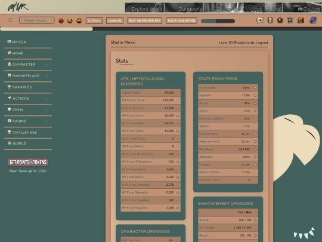Screen dimensions: 322x242
Task: Open the wooden chest icon in toolbar
Action: coord(301,20)
